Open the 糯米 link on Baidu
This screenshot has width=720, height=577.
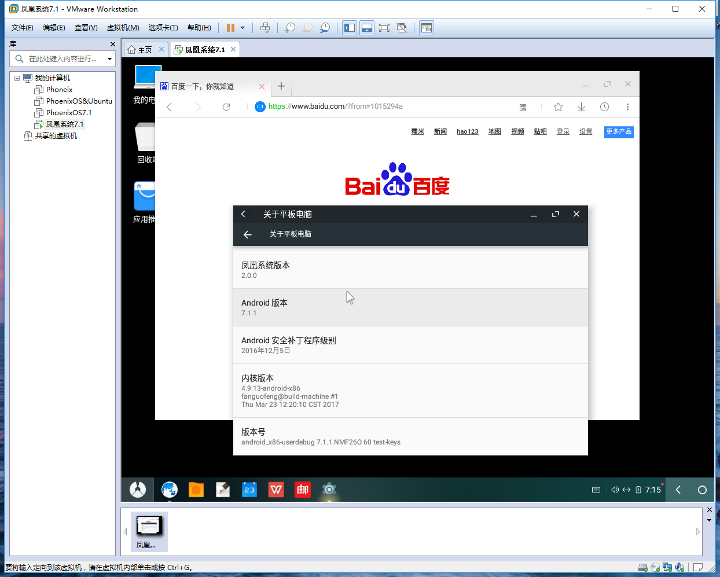click(x=418, y=132)
